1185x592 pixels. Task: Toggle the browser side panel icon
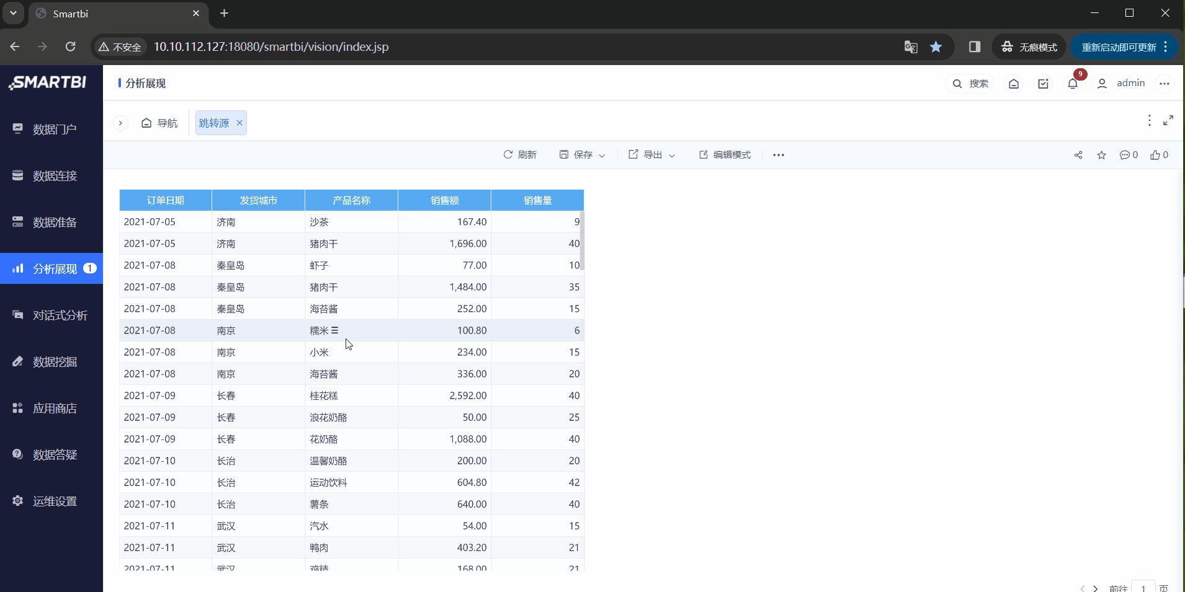[975, 46]
